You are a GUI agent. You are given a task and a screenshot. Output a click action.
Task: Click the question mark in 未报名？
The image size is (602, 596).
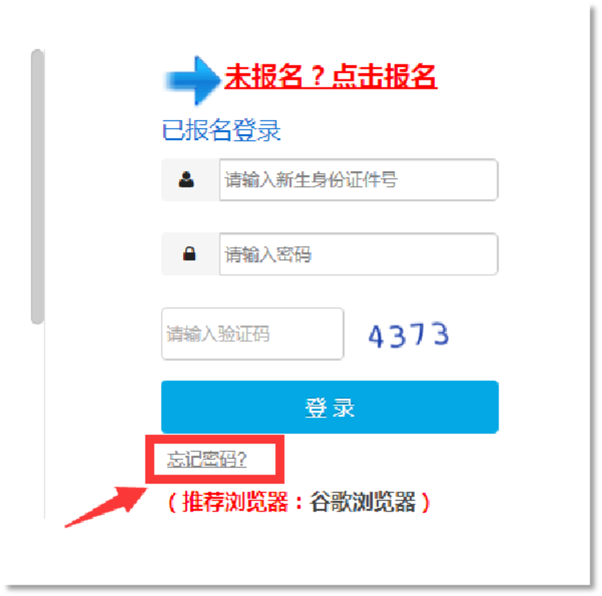coord(318,76)
